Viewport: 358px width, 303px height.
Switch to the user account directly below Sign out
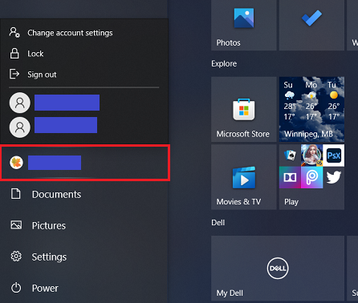coord(55,103)
